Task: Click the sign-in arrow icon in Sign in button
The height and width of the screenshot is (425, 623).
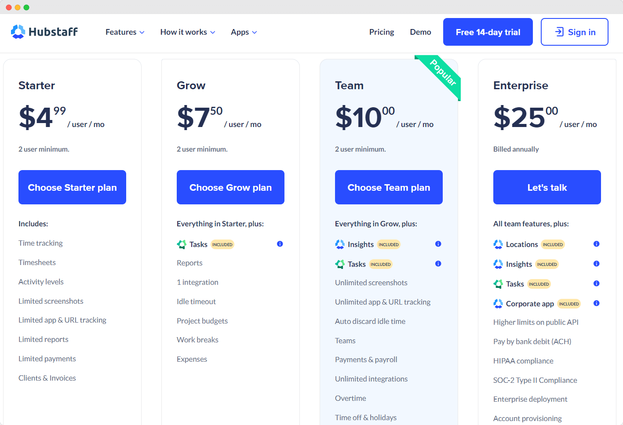Action: click(x=560, y=32)
